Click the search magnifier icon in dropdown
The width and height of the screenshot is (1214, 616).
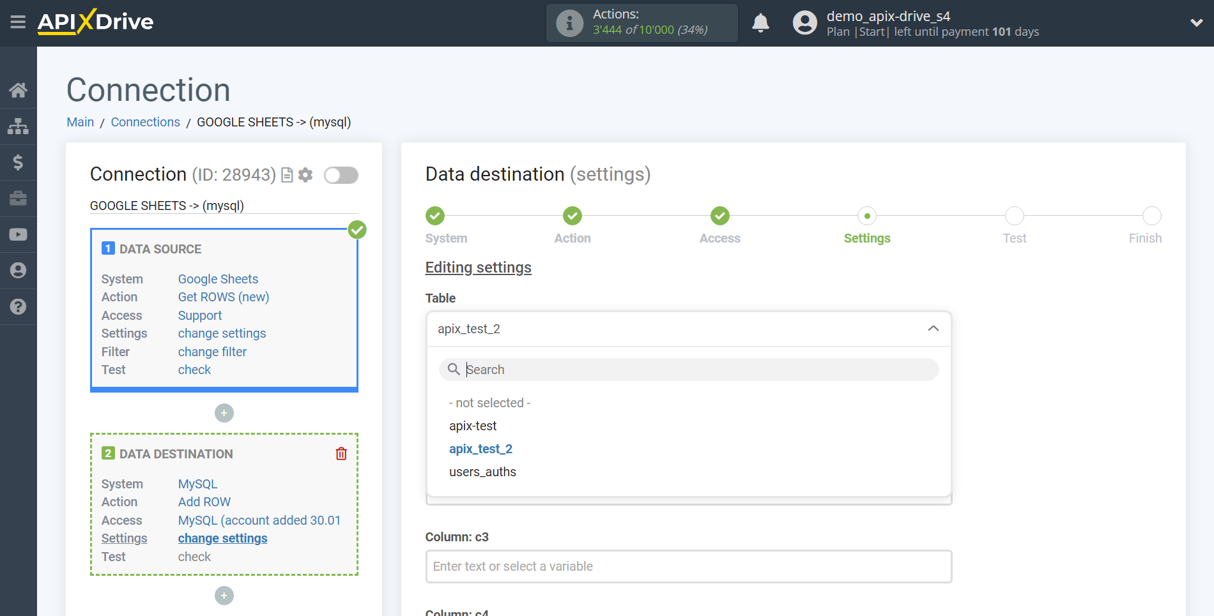pyautogui.click(x=454, y=370)
